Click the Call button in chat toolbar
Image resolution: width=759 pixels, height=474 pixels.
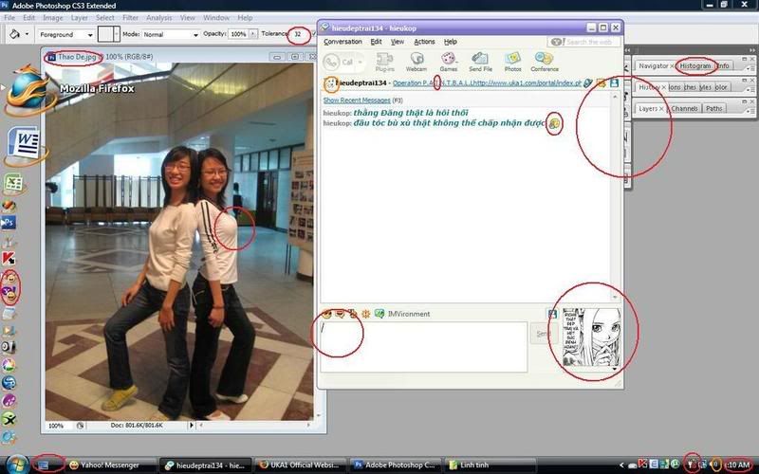click(339, 62)
